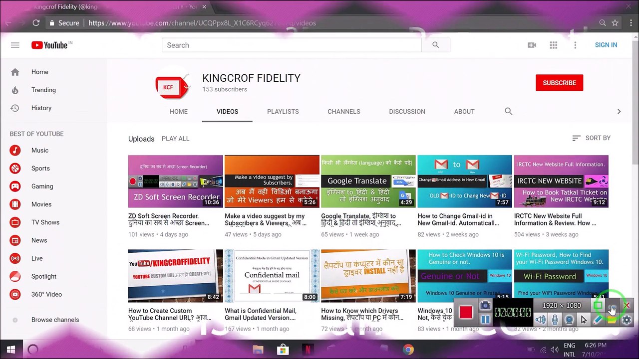Image resolution: width=639 pixels, height=359 pixels.
Task: Open the ZD Soft Screen Recorder thumbnail
Action: point(175,181)
